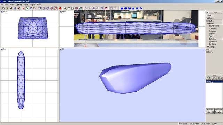Toggle the red X axis lock

[x=23, y=8]
